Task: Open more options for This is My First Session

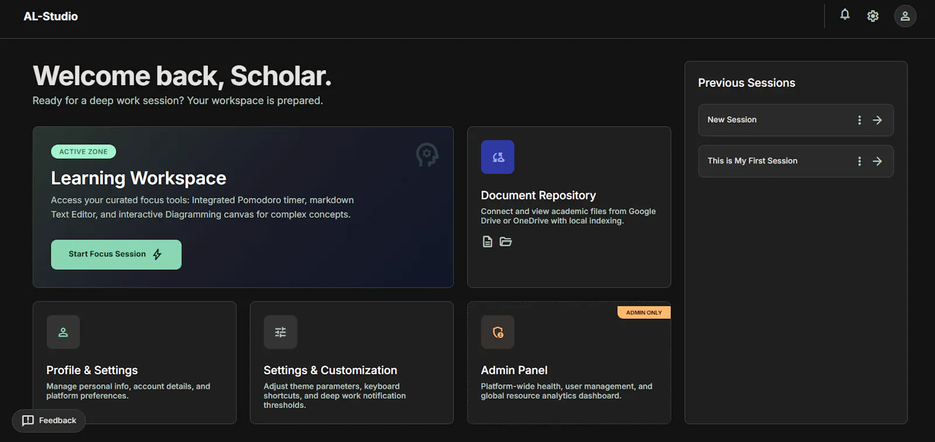Action: tap(859, 161)
